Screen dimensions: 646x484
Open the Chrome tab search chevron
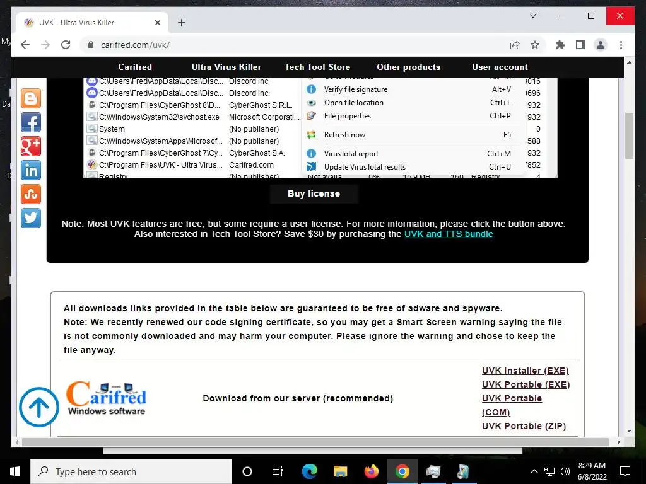pos(532,16)
